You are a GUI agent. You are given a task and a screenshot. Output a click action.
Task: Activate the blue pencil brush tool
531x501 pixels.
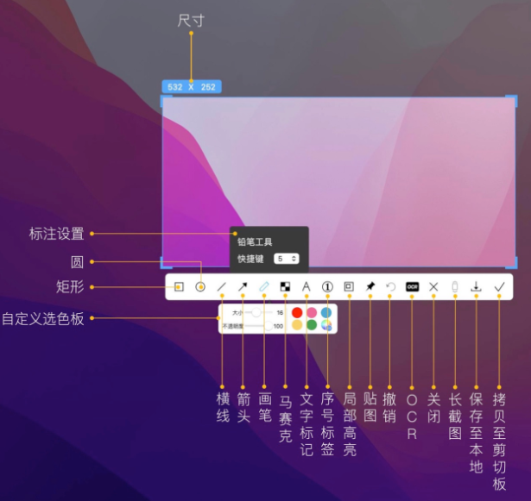point(264,287)
